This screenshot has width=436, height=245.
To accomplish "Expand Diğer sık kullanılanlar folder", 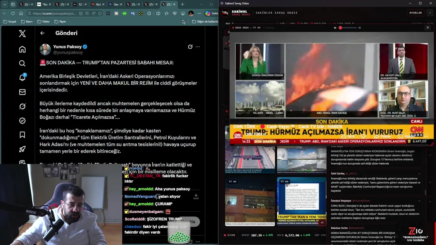I will click(x=205, y=21).
